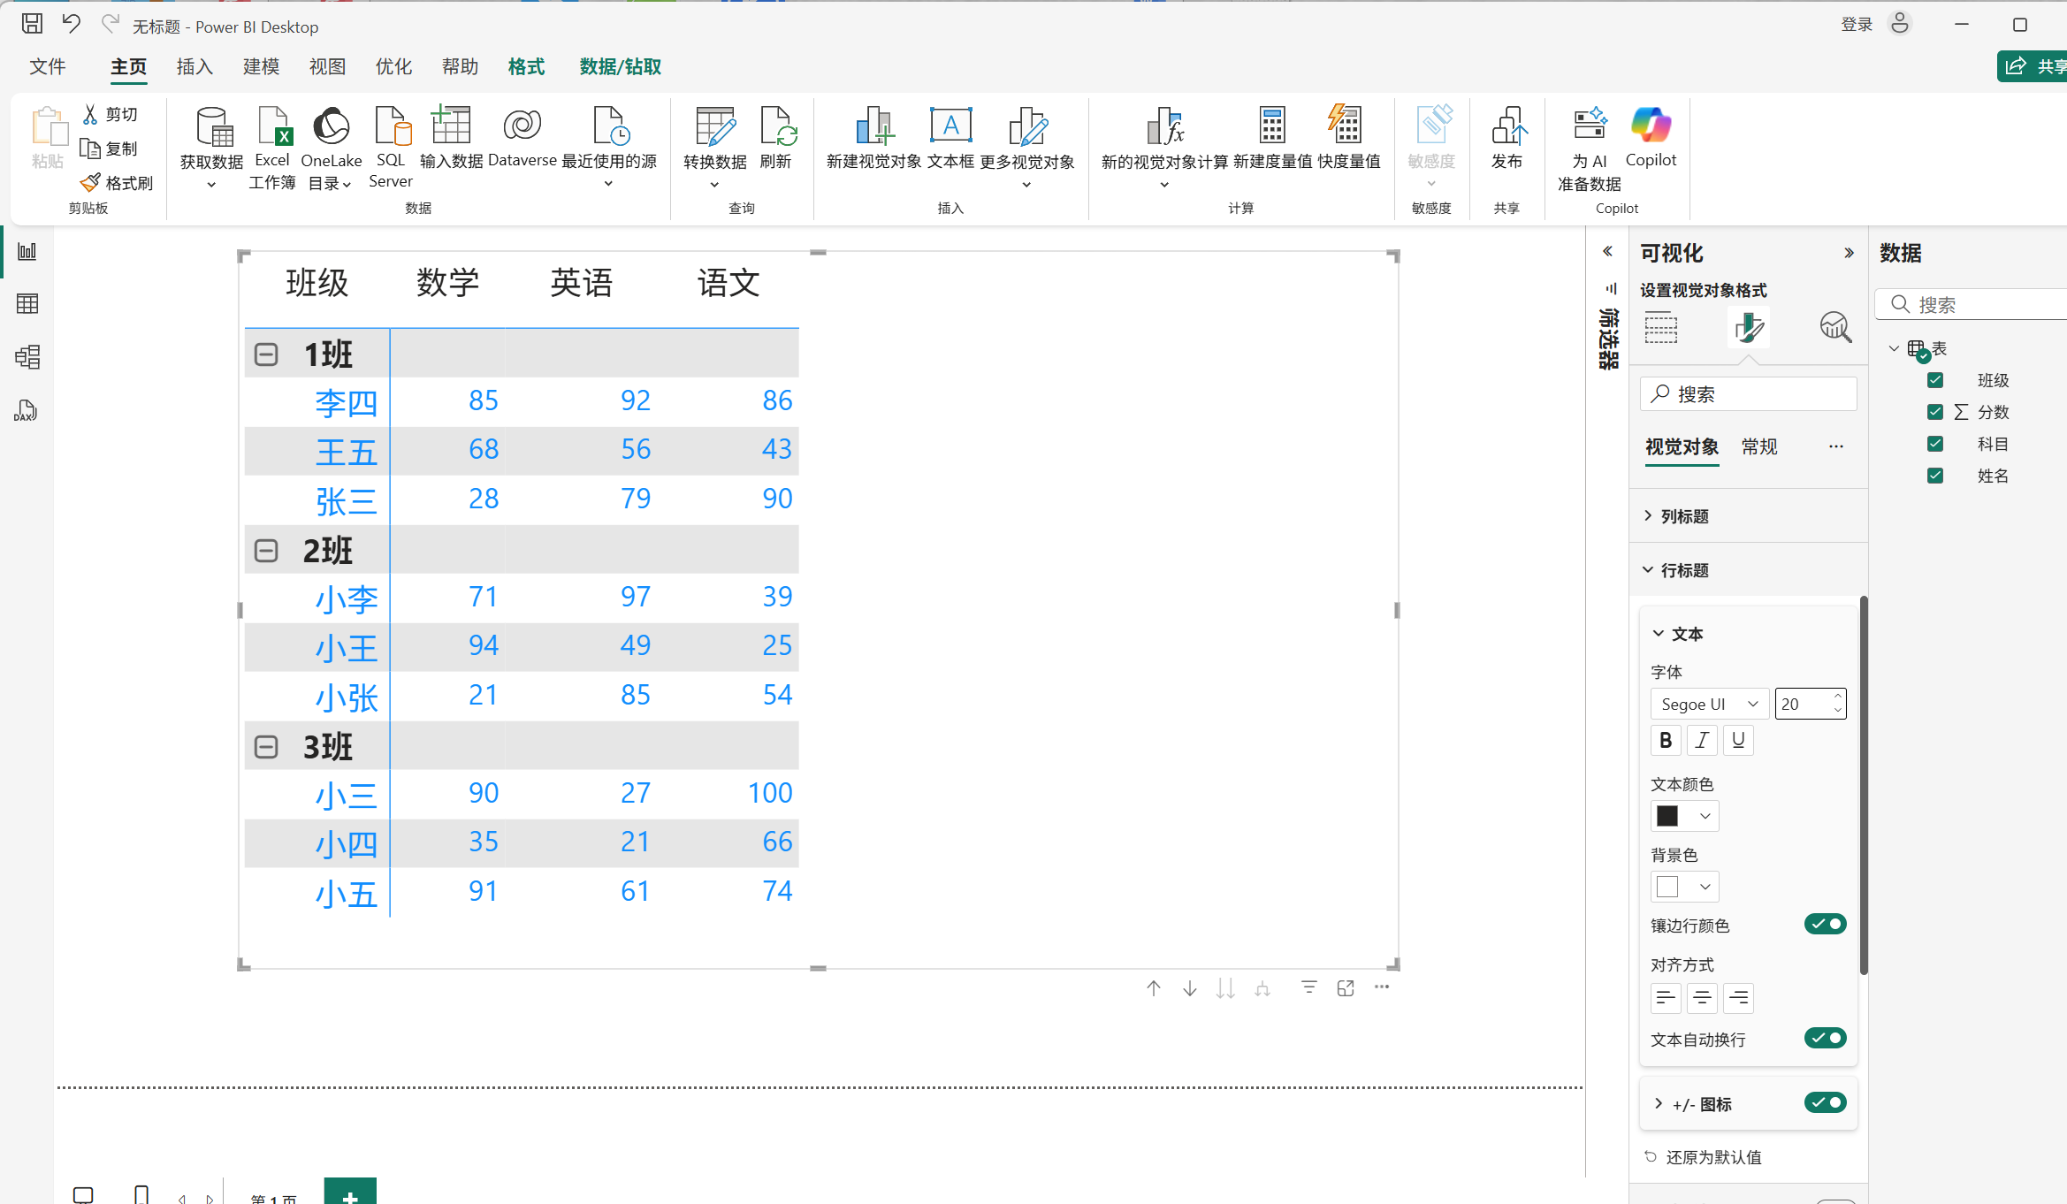Image resolution: width=2067 pixels, height=1204 pixels.
Task: Switch to the General (常规) format tab
Action: [1758, 446]
